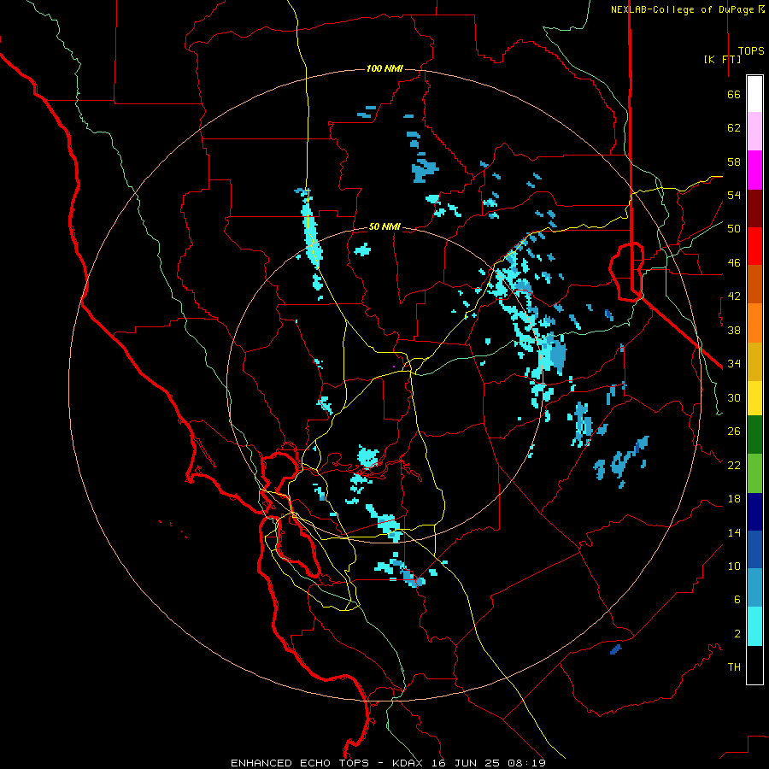Image resolution: width=769 pixels, height=769 pixels.
Task: Click the dark green 30 K FT swatch
Action: tap(754, 435)
